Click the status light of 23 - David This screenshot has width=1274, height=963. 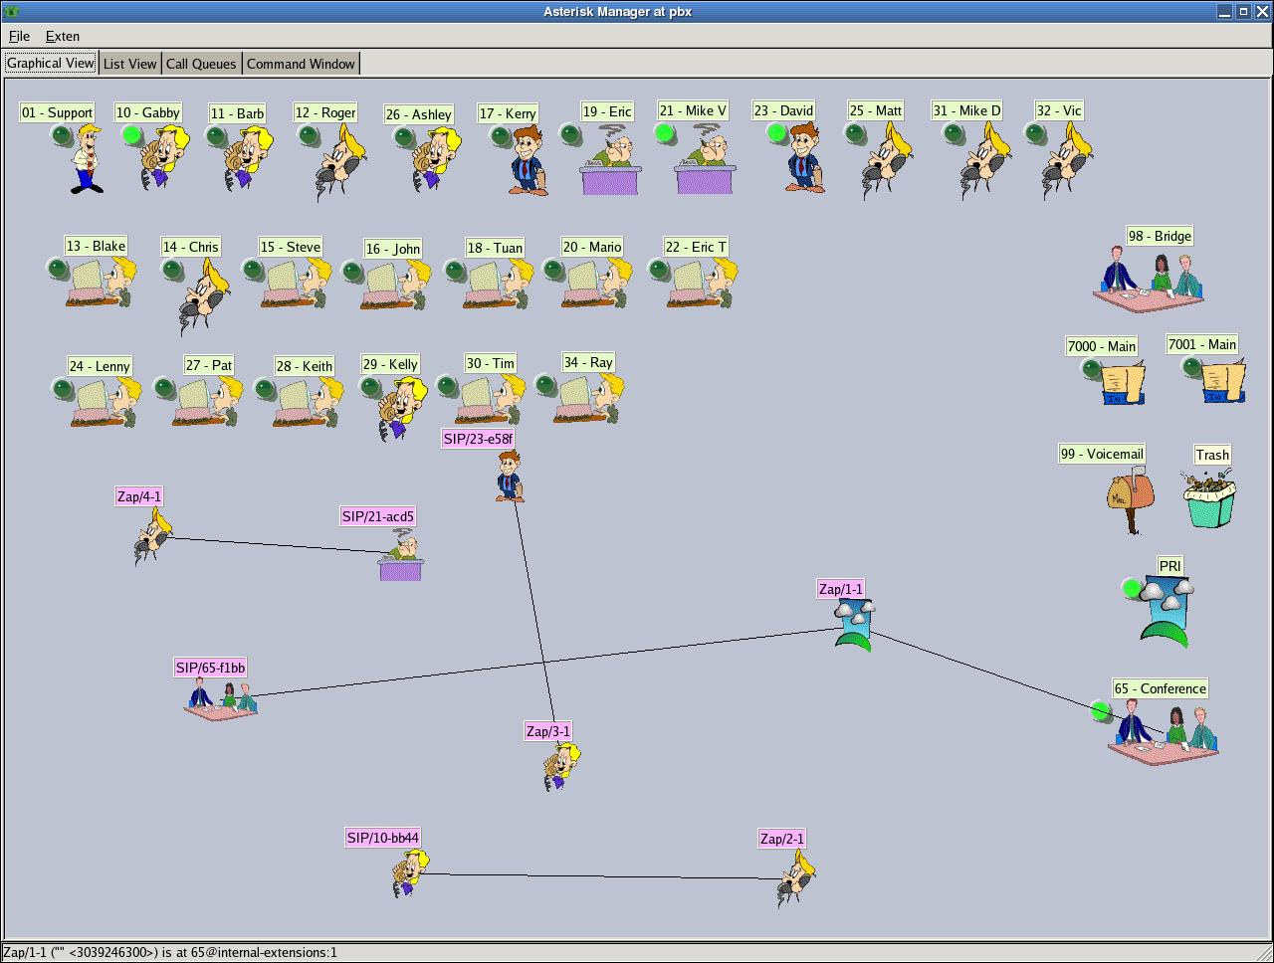[777, 132]
